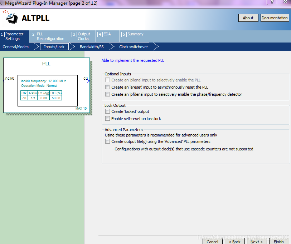Viewport: 291px width, 244px height.
Task: Advance with the Next button
Action: coord(257,241)
